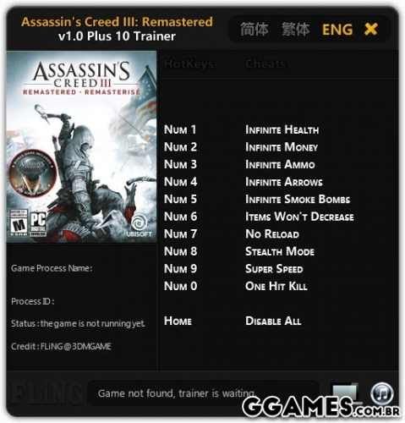Click the music note icon
405x423 pixels.
click(x=382, y=393)
